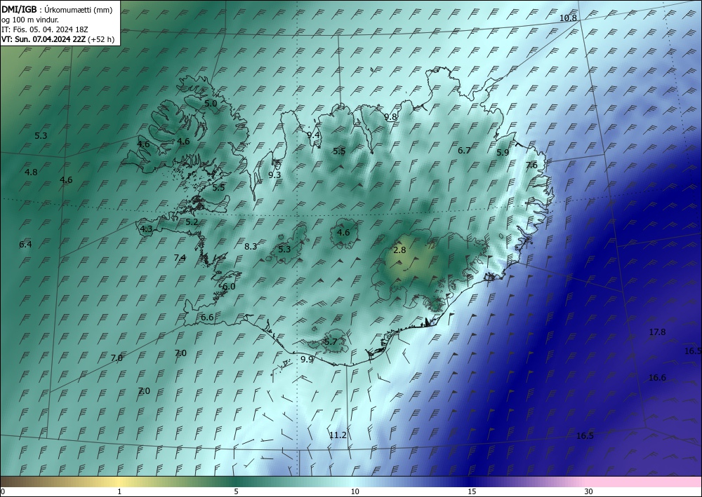This screenshot has height=497, width=702.
Task: Click the 2.8 value on the glacier
Action: [x=399, y=250]
